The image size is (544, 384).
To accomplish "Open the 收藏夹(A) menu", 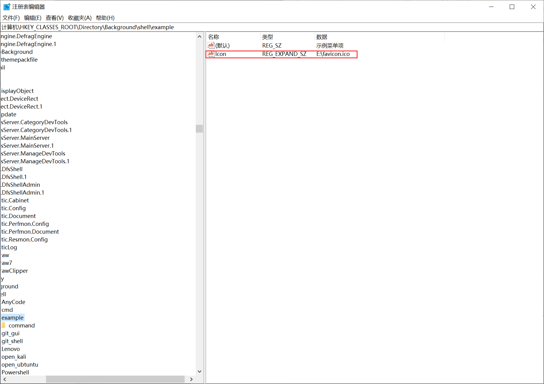I will 80,18.
